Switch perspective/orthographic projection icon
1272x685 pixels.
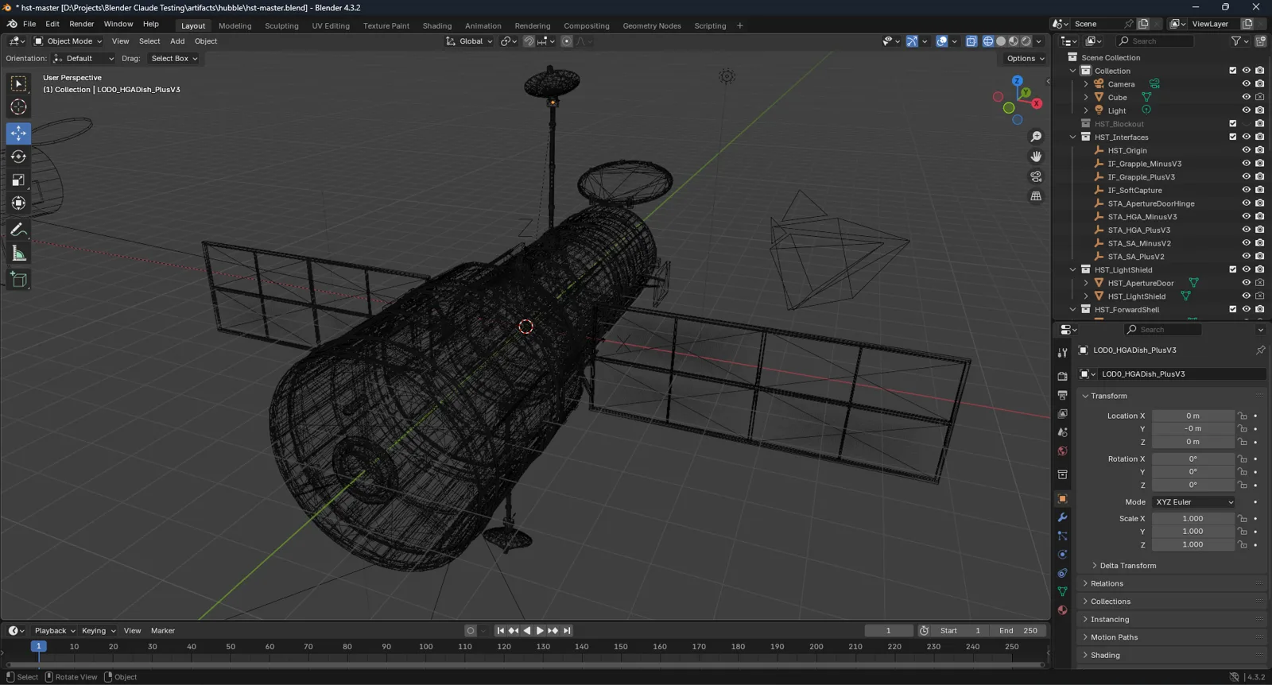(1036, 196)
